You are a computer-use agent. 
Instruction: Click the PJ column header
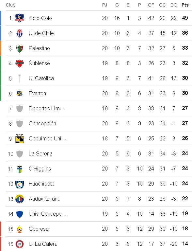[104, 5]
